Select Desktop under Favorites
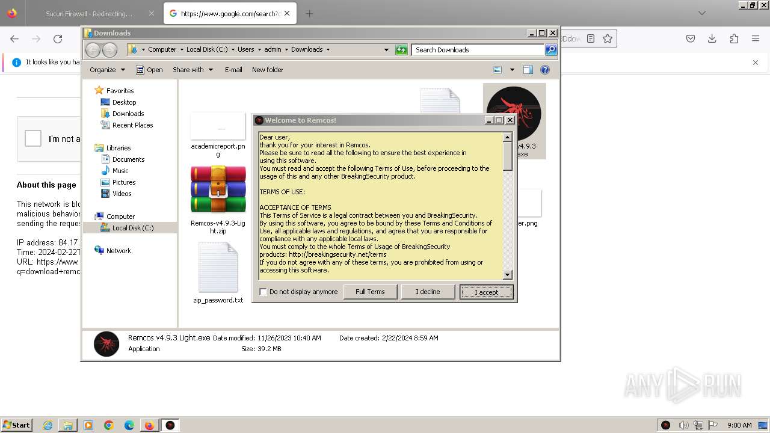This screenshot has height=433, width=770. [124, 102]
